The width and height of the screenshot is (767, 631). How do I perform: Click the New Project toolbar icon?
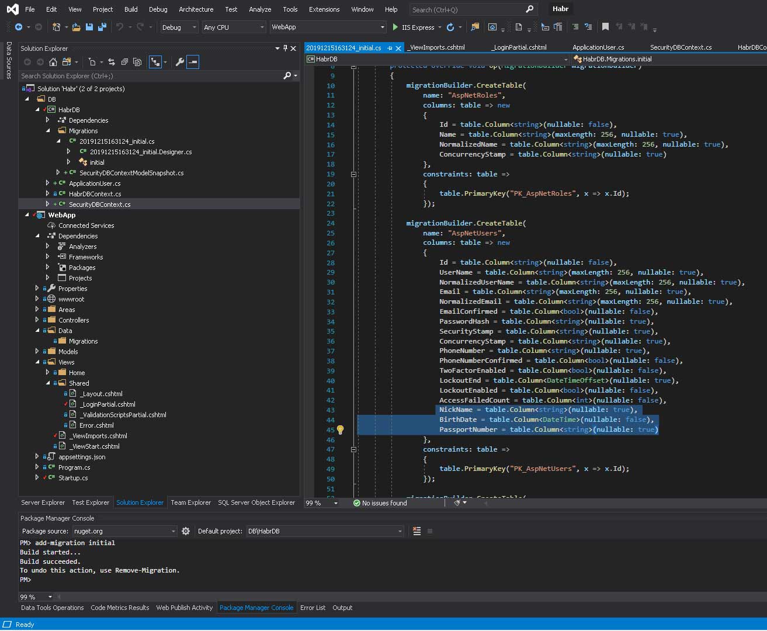(x=57, y=27)
